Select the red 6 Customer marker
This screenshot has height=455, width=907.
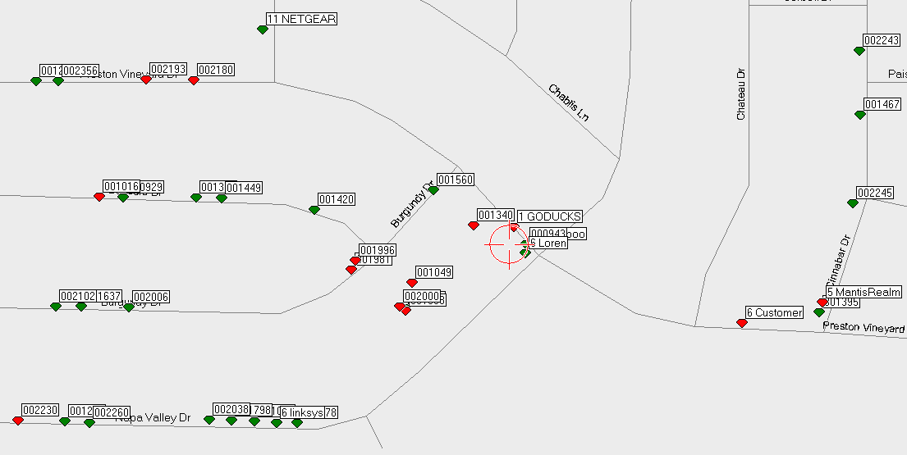[x=742, y=323]
